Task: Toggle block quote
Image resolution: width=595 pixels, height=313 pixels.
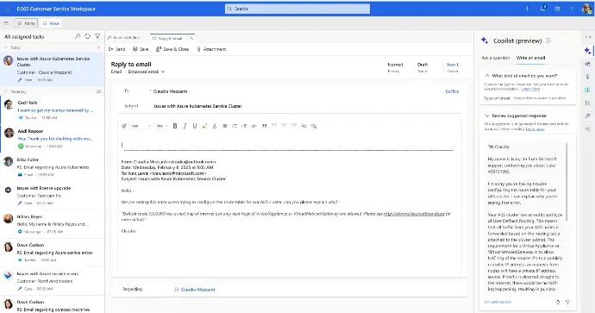Action: (264, 126)
